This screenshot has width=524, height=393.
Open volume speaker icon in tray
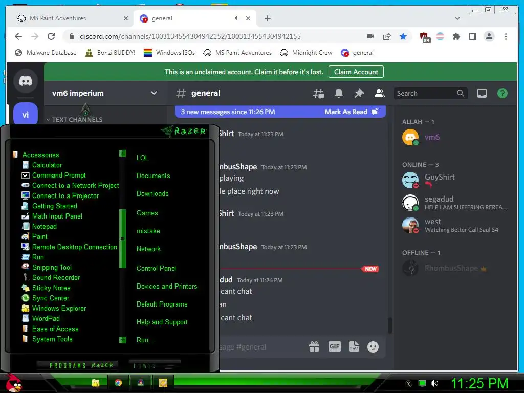(434, 383)
